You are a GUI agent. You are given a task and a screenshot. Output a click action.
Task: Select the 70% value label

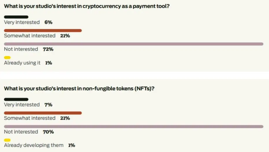coord(48,132)
